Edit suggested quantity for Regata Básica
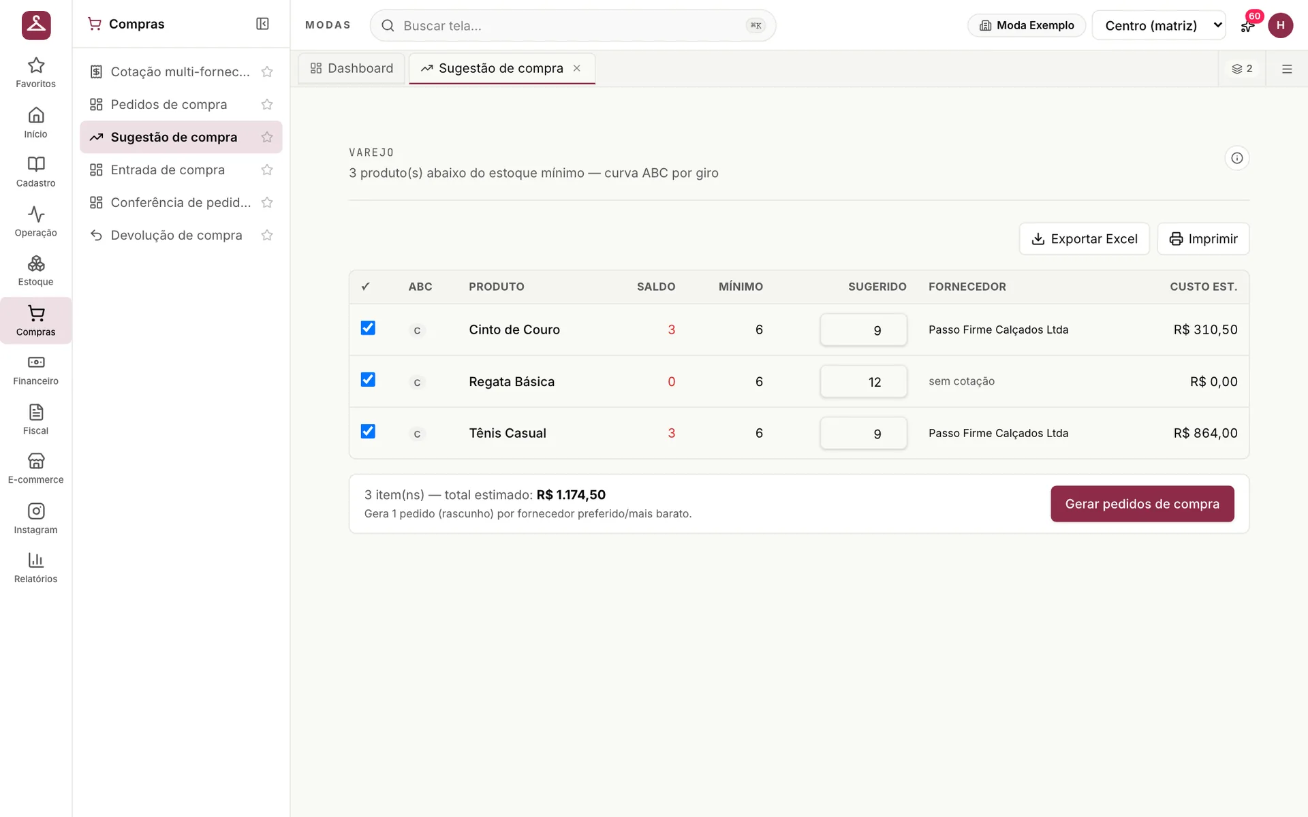Screen dimensions: 1308x817 (863, 381)
